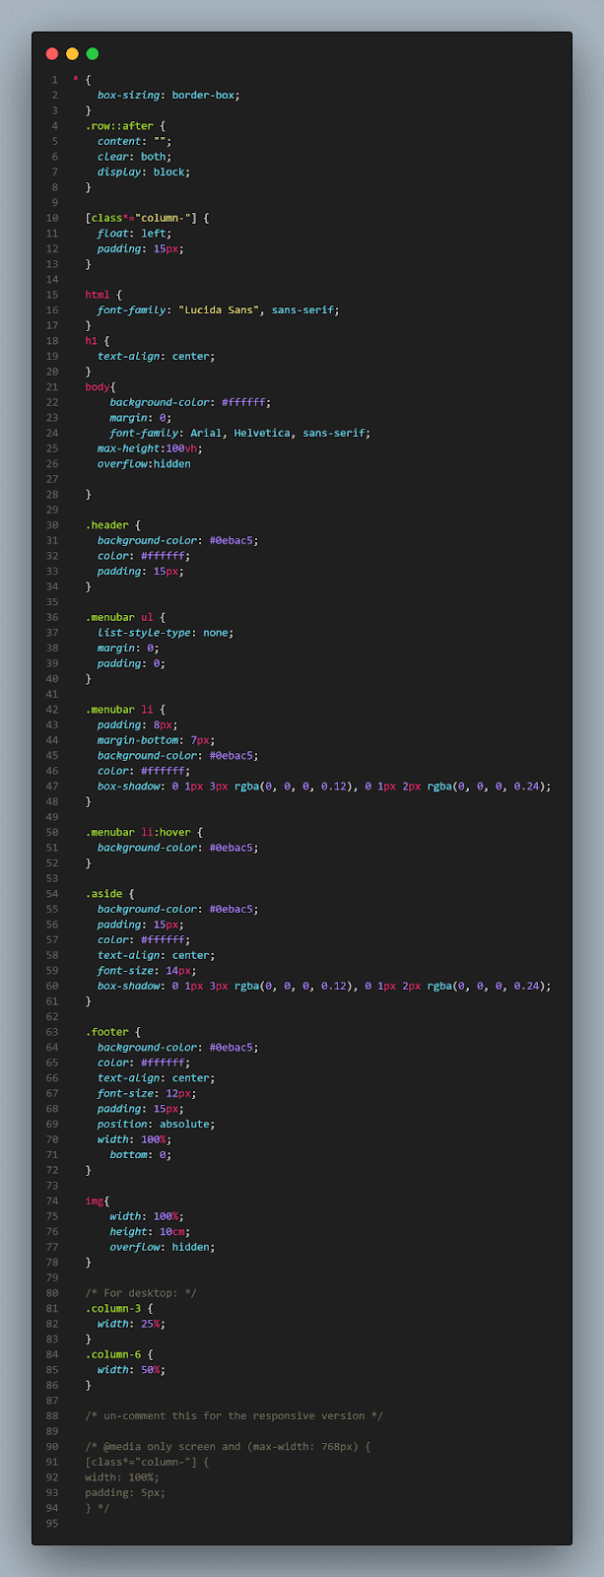This screenshot has width=604, height=1577.
Task: Select the .header selector line
Action: [106, 525]
